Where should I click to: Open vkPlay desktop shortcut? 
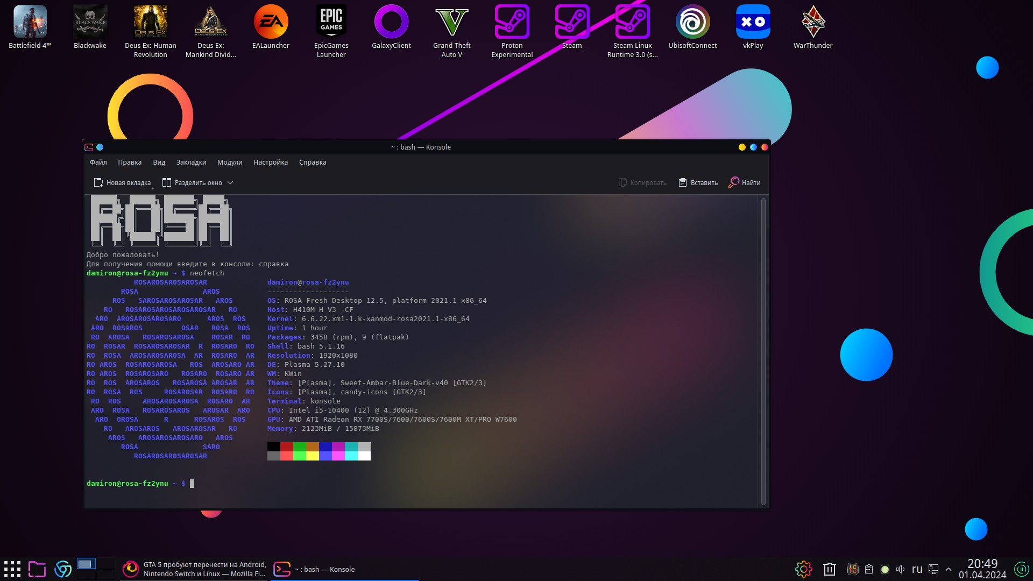click(x=753, y=27)
